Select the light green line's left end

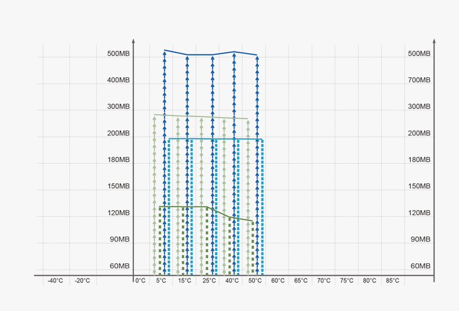click(154, 115)
